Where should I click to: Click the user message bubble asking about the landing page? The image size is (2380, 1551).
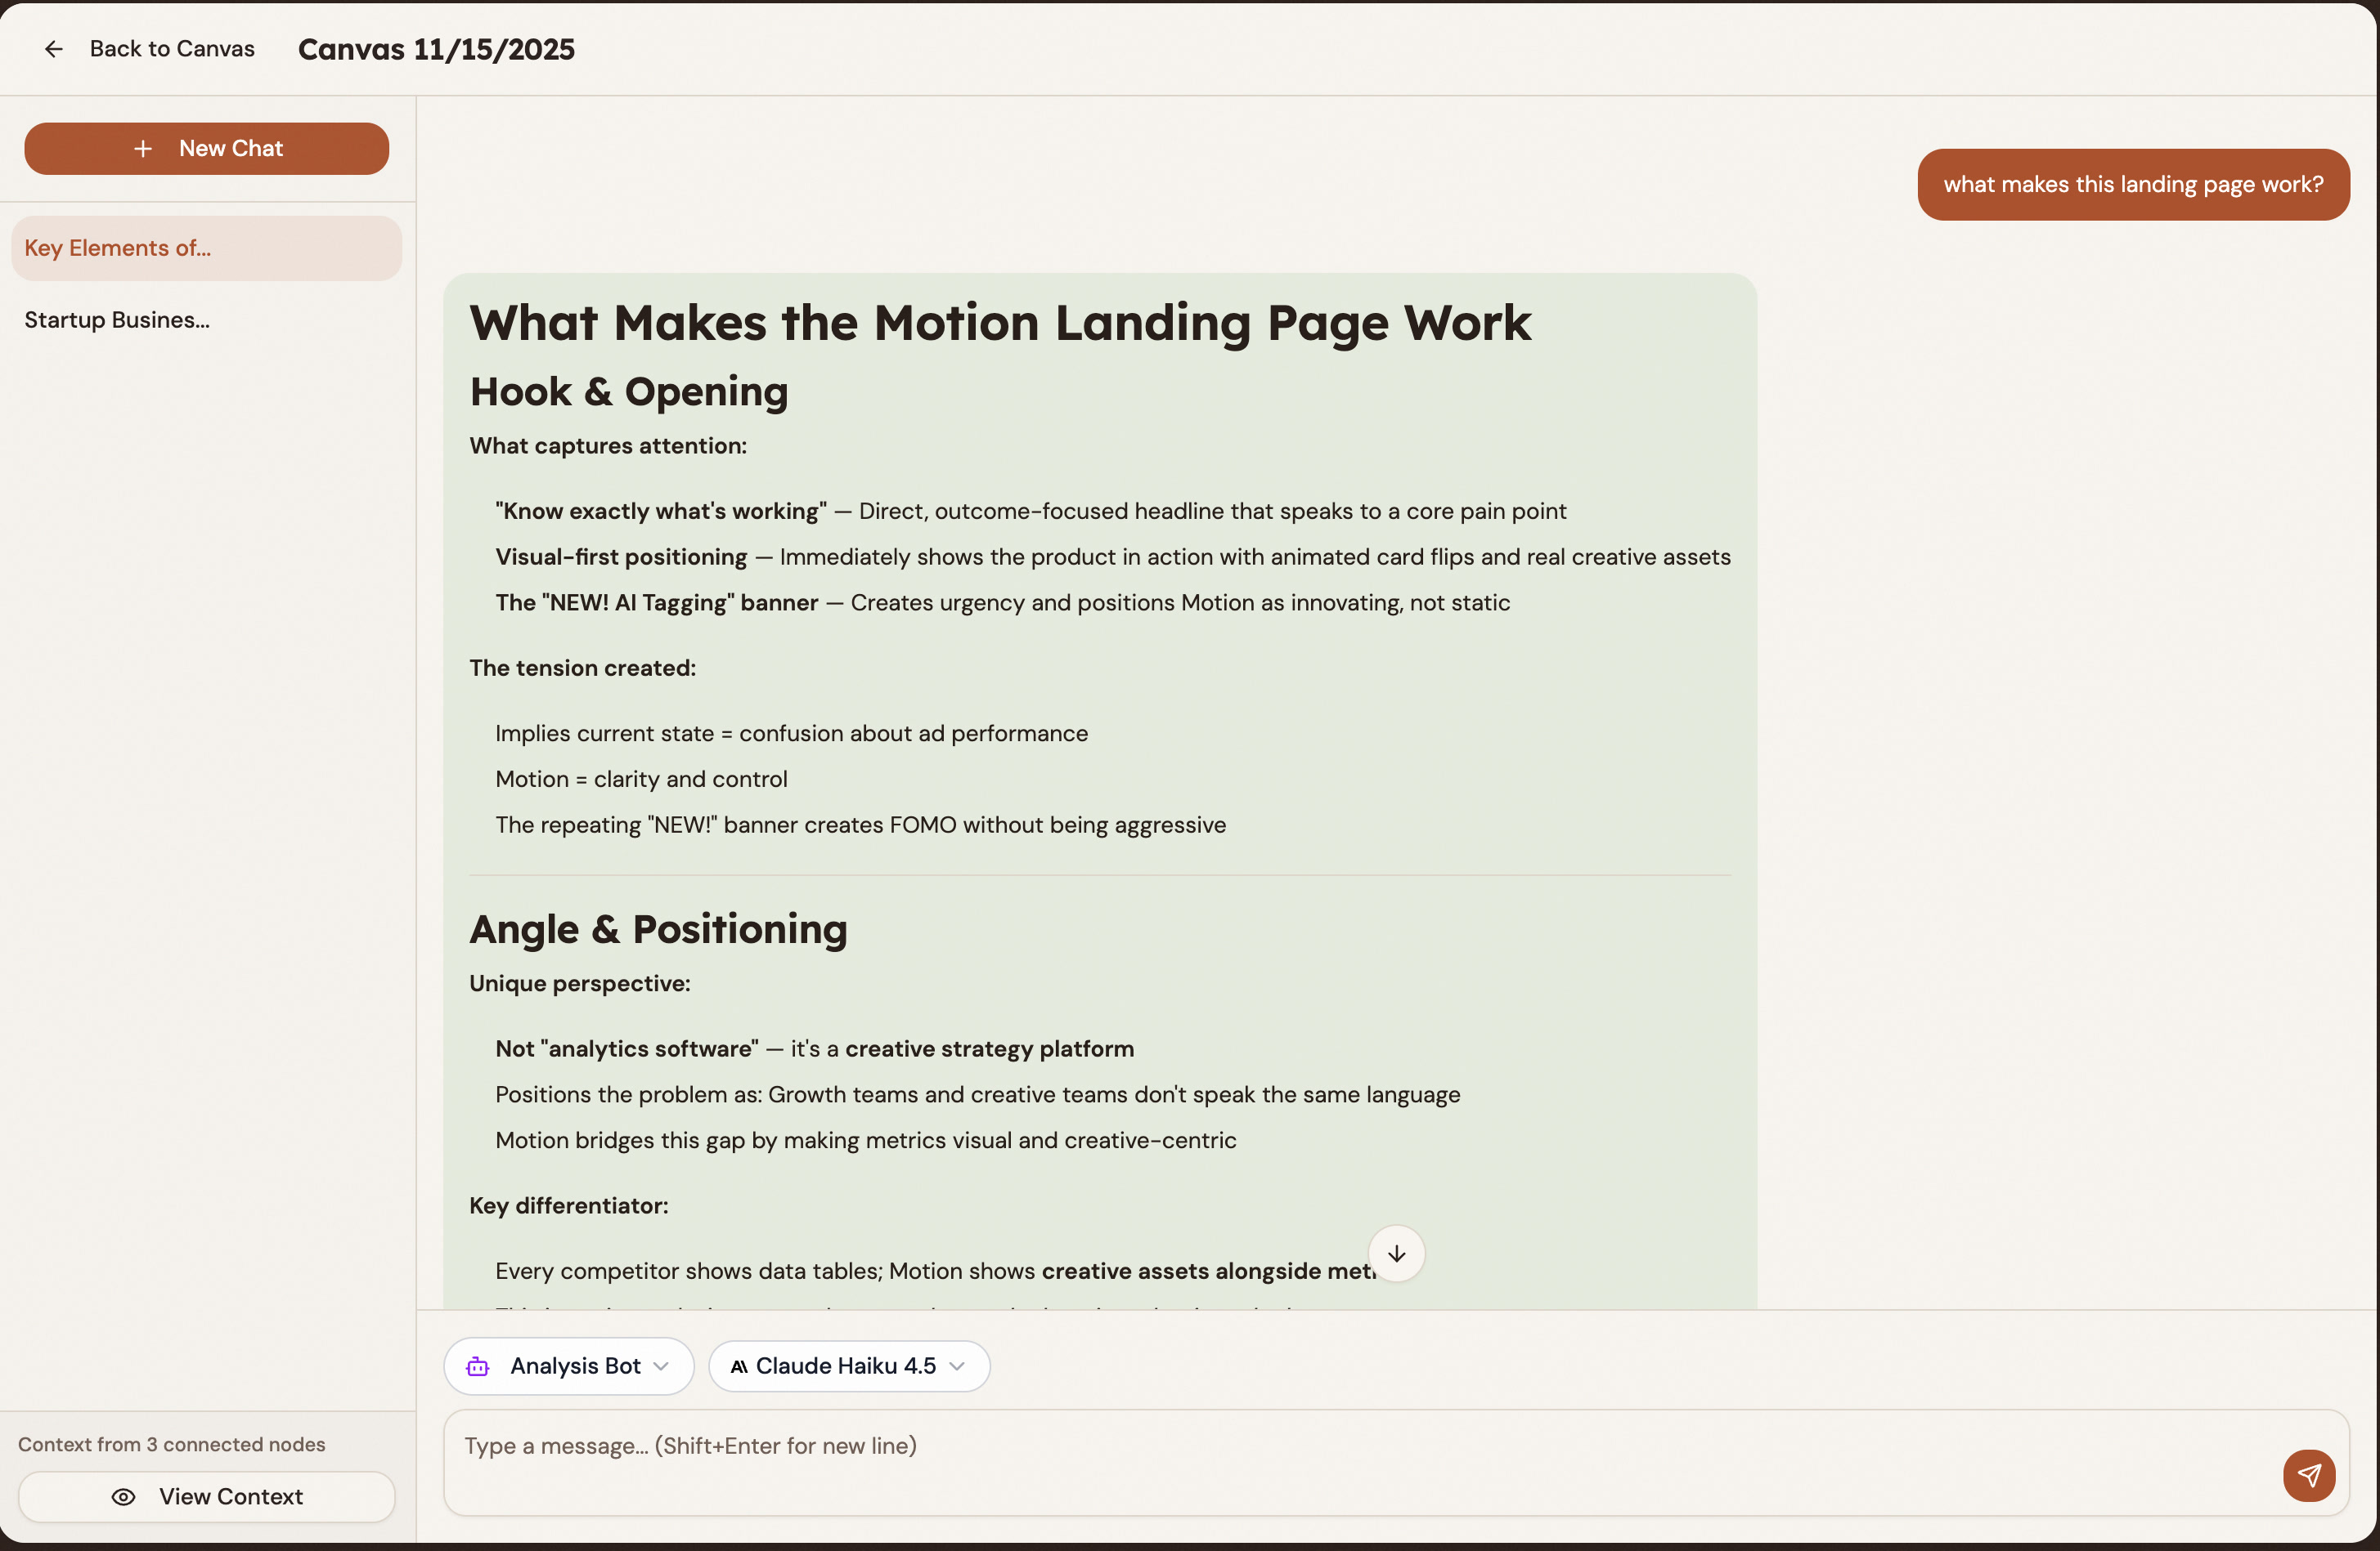[x=2133, y=184]
